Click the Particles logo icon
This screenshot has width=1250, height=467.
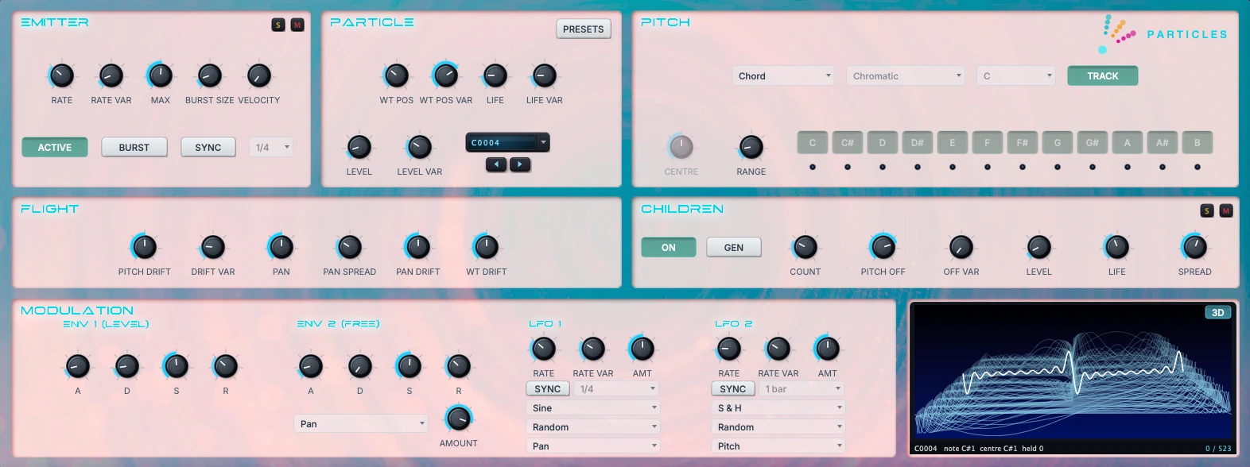pos(1117,33)
